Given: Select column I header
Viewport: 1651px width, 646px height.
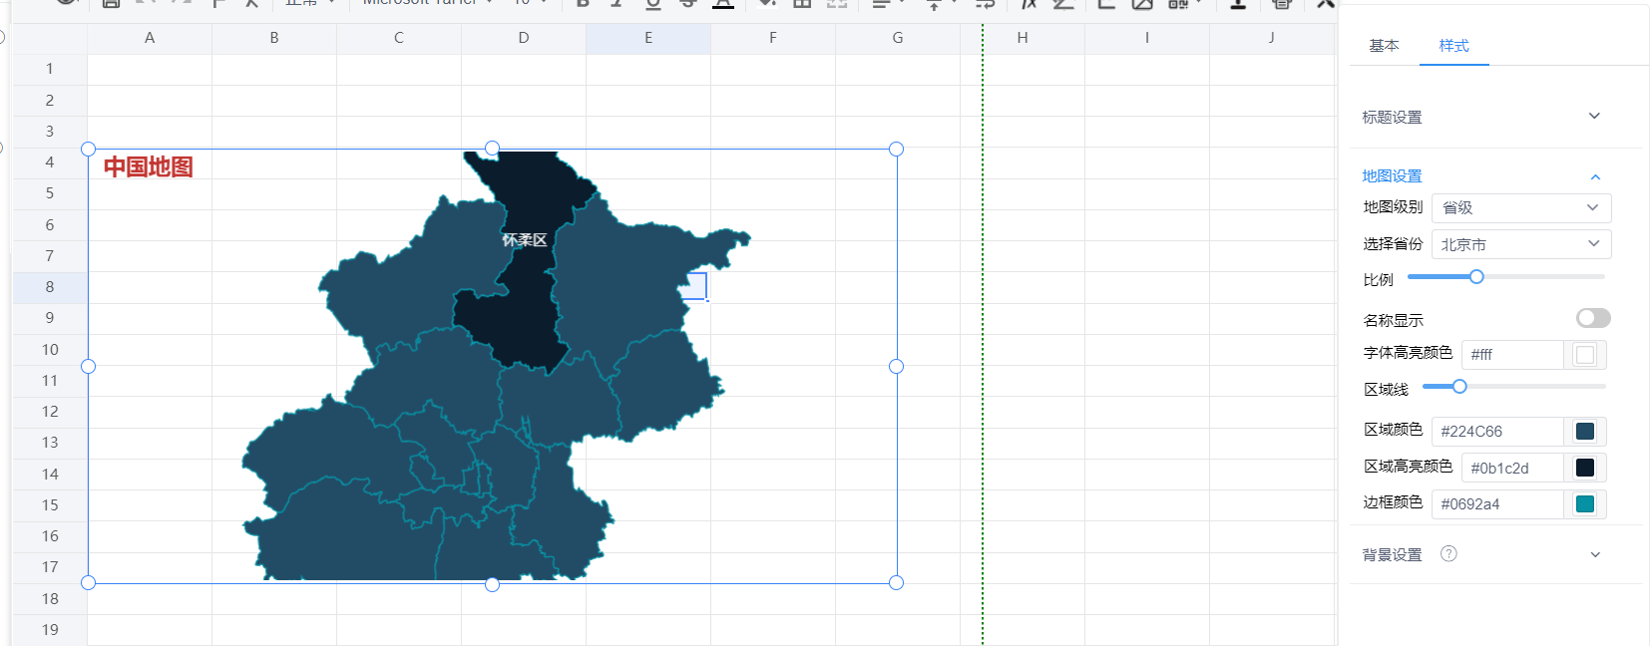Looking at the screenshot, I should 1147,38.
